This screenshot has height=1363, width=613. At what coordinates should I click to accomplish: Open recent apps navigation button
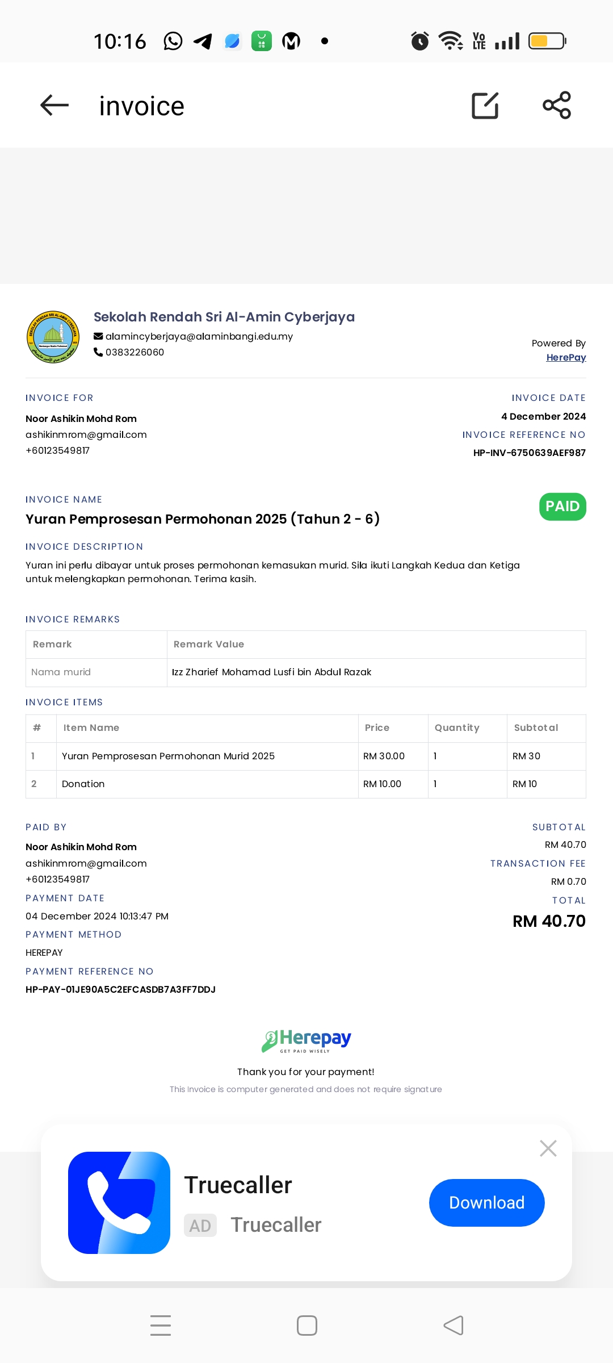pos(161,1326)
